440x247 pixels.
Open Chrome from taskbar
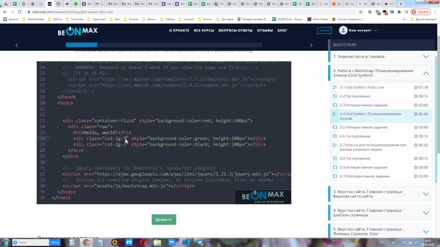click(86, 243)
